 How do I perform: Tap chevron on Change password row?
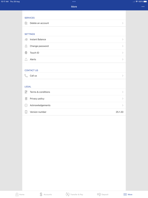tap(123, 46)
